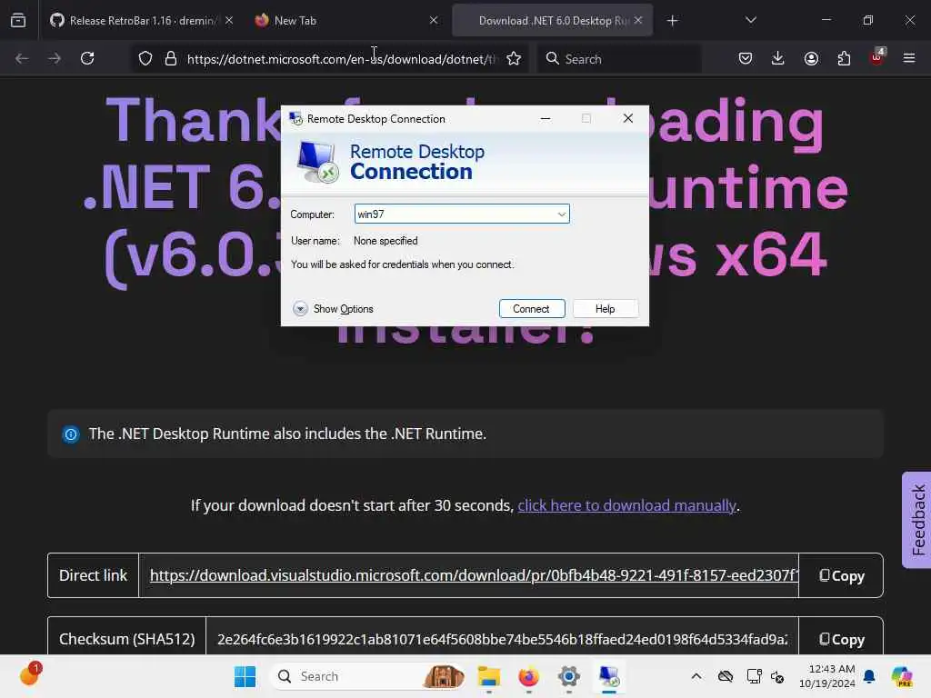
Task: Click Remote Desktop Connection title bar icon
Action: pos(295,119)
